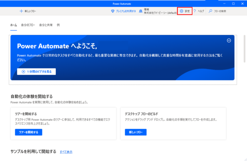Image resolution: width=247 pixels, height=161 pixels.
Task: Click 1分間のビデオを見る button
Action: 36,72
